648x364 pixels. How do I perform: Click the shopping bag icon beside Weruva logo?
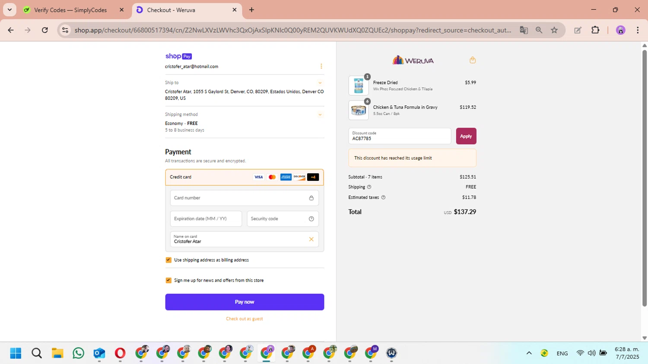pyautogui.click(x=473, y=60)
